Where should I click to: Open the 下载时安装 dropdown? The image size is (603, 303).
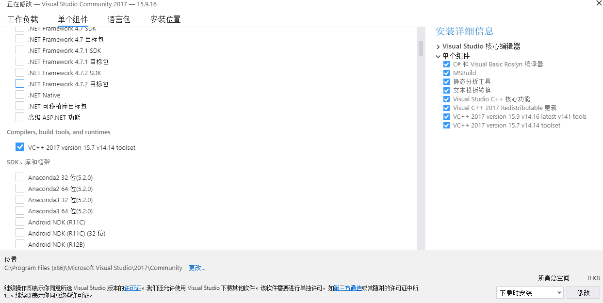(x=530, y=293)
